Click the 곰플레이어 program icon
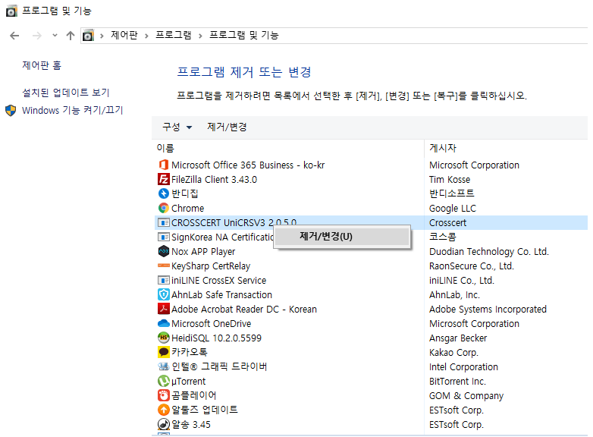Viewport: 593px width, 437px height. pyautogui.click(x=163, y=395)
